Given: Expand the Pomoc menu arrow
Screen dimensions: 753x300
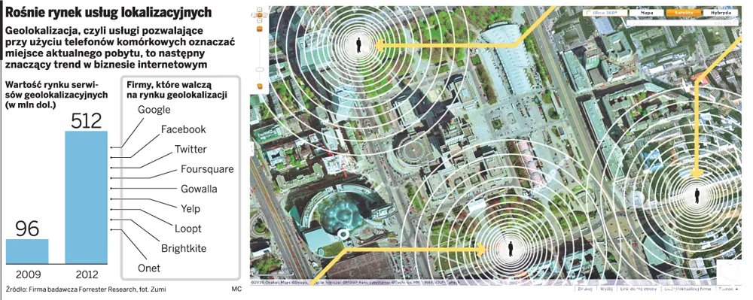Looking at the screenshot, I should [x=736, y=289].
